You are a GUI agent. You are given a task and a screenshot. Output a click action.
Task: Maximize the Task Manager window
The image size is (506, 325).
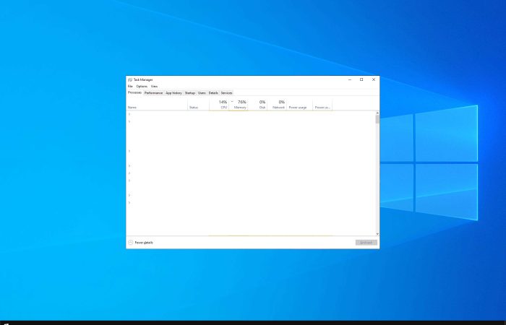click(x=361, y=79)
